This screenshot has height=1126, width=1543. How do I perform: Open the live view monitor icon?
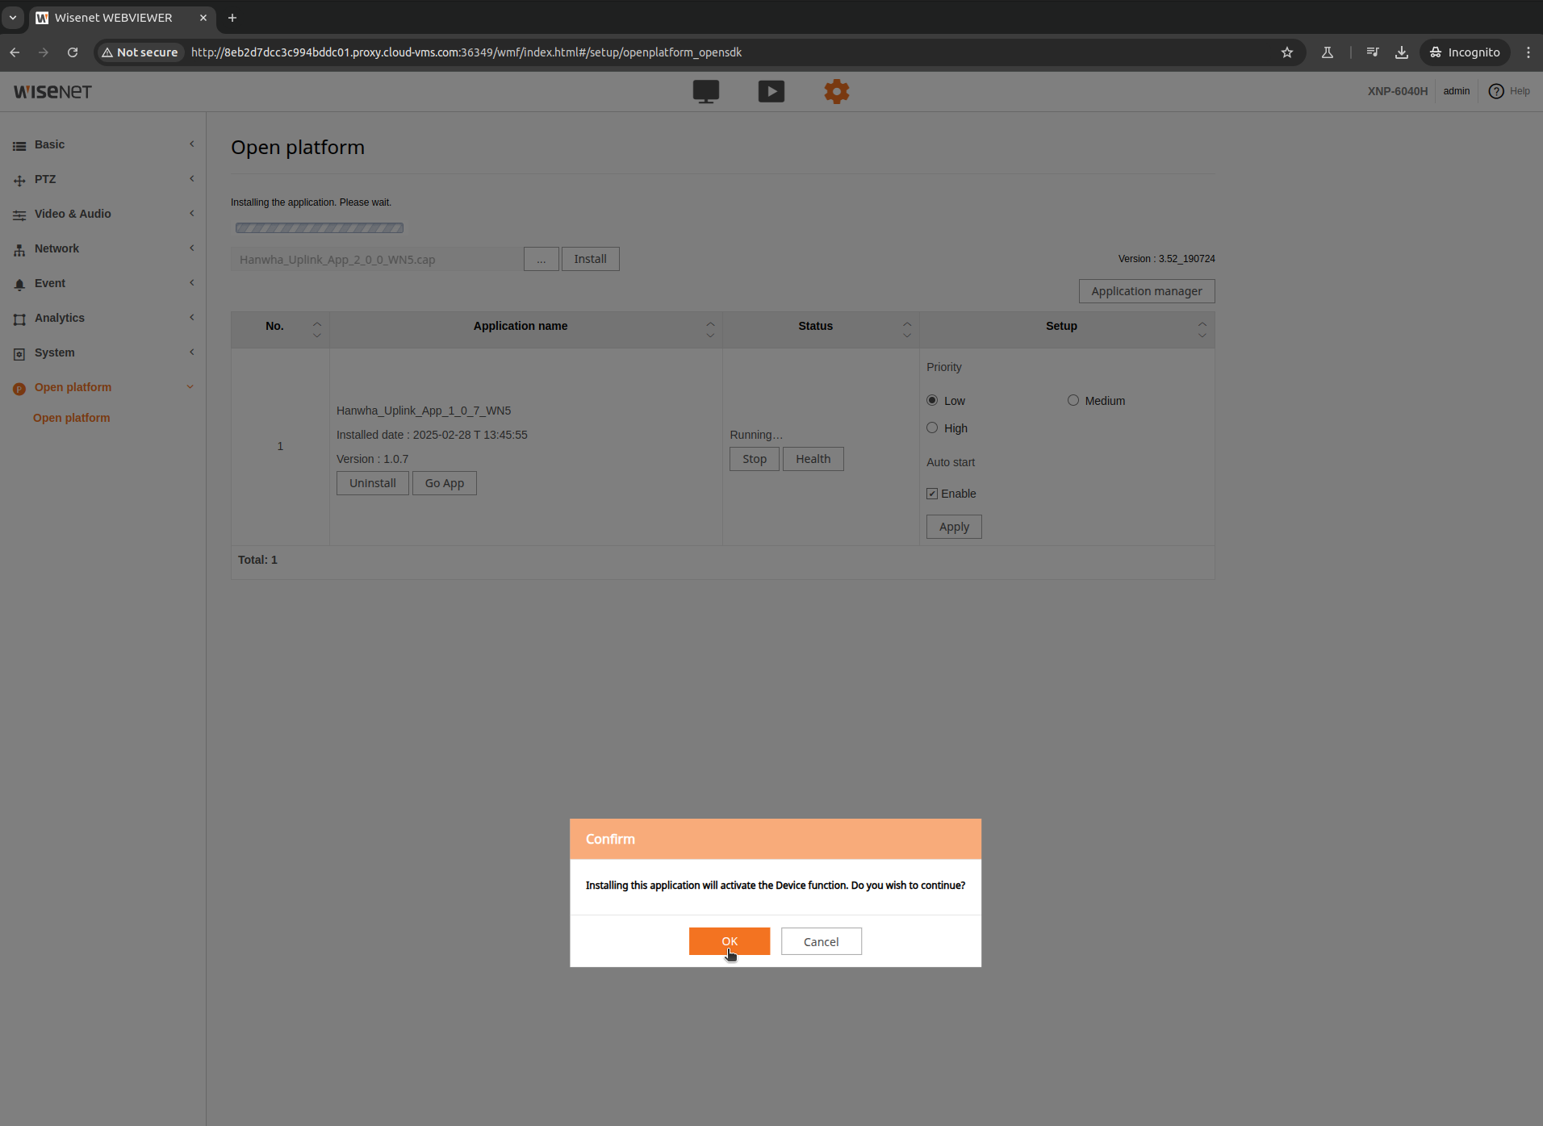point(705,91)
